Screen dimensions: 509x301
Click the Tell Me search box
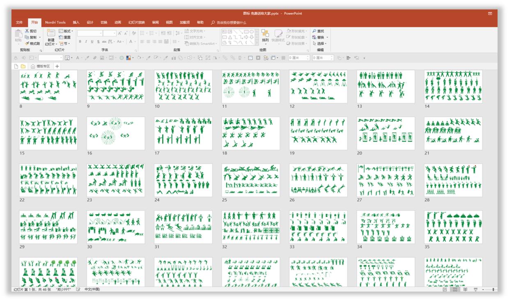pyautogui.click(x=229, y=23)
